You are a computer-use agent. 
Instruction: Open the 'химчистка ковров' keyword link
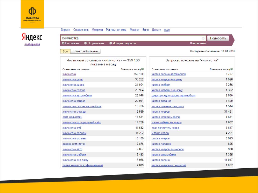pos(74,101)
